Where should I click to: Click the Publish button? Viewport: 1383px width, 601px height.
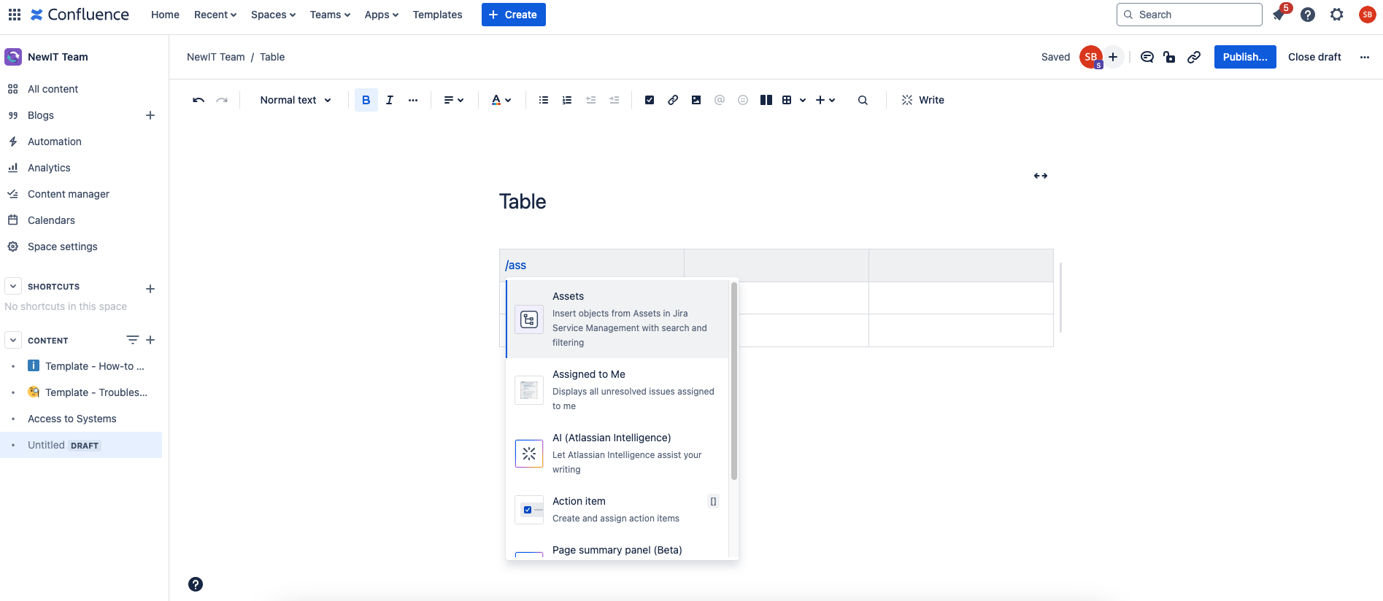[x=1244, y=57]
